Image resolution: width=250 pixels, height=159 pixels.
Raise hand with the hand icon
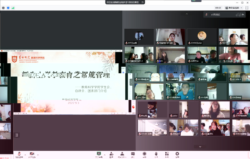tap(156, 155)
